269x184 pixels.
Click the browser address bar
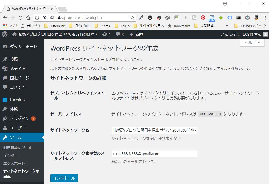(84, 18)
